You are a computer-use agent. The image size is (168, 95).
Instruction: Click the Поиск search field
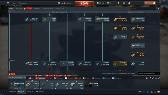tap(143, 9)
